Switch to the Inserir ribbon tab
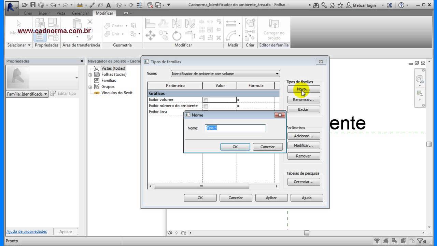This screenshot has height=246, width=437. tap(44, 13)
